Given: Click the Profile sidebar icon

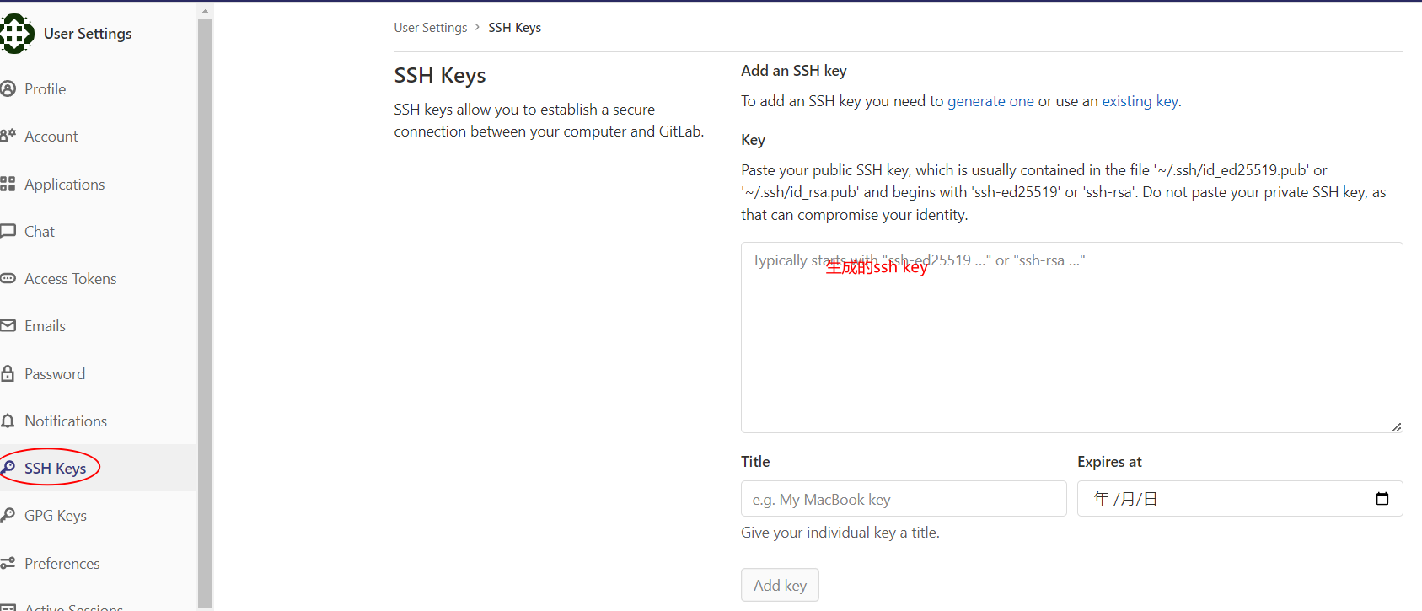Looking at the screenshot, I should tap(8, 88).
